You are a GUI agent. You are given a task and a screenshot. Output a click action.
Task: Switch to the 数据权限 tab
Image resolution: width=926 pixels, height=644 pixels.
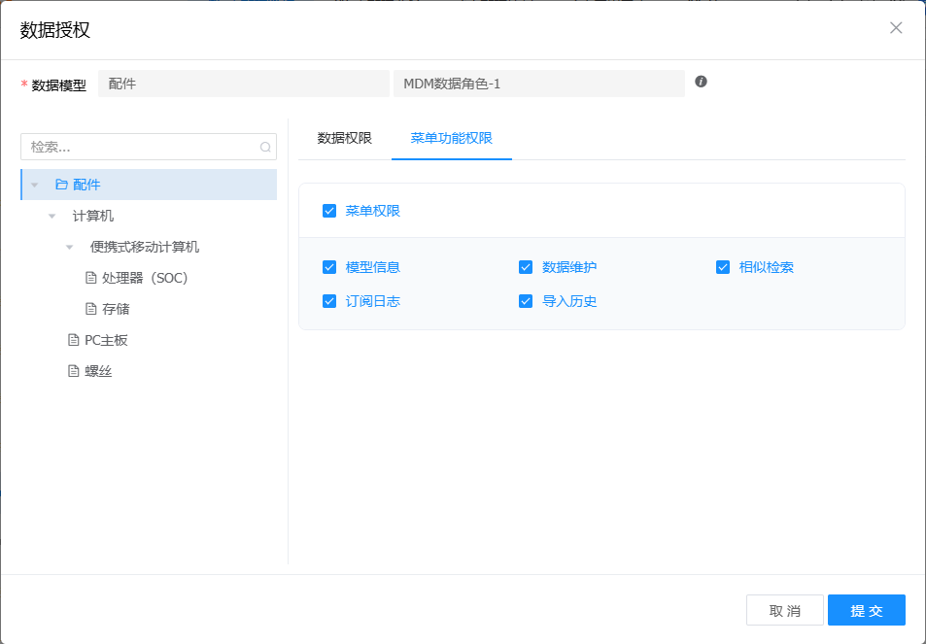pyautogui.click(x=344, y=138)
